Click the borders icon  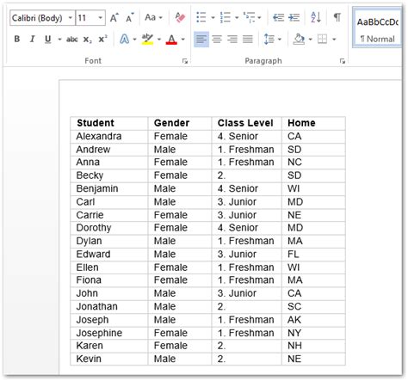tap(323, 39)
